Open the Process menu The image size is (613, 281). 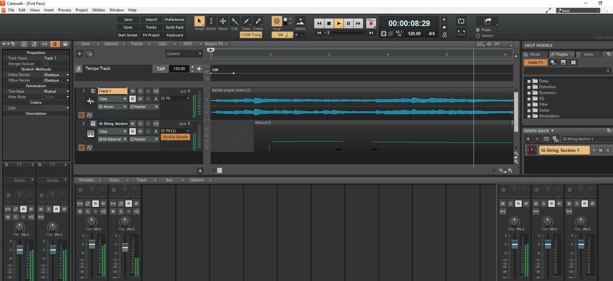(65, 10)
